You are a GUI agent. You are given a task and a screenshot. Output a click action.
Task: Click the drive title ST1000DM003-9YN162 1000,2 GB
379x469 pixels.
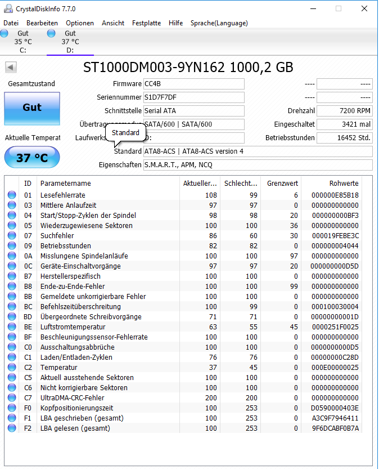pyautogui.click(x=188, y=68)
